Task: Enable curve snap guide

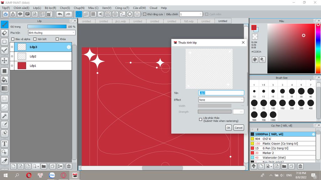Action: pyautogui.click(x=123, y=14)
